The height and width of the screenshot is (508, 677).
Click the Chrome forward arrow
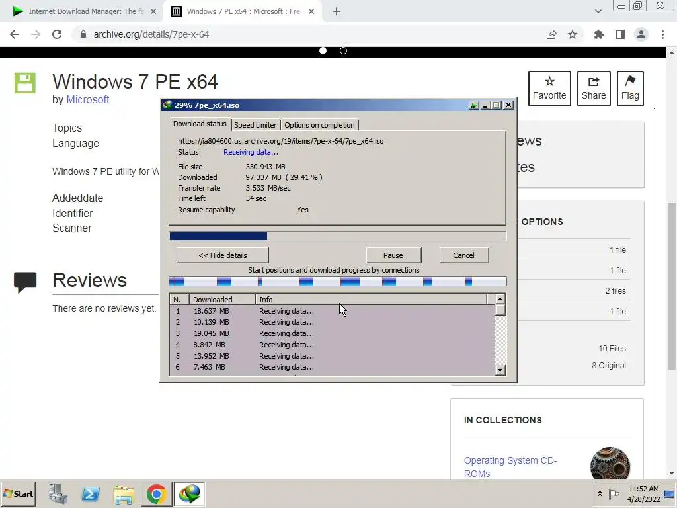point(36,34)
